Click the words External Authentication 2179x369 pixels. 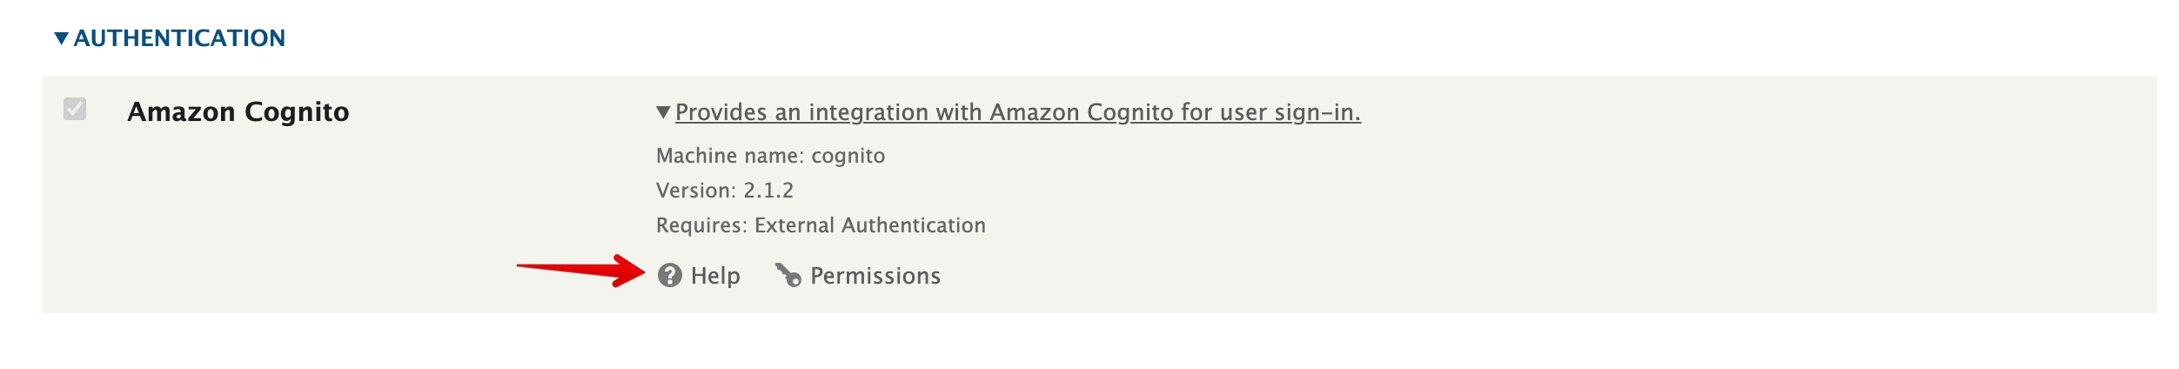pos(870,225)
